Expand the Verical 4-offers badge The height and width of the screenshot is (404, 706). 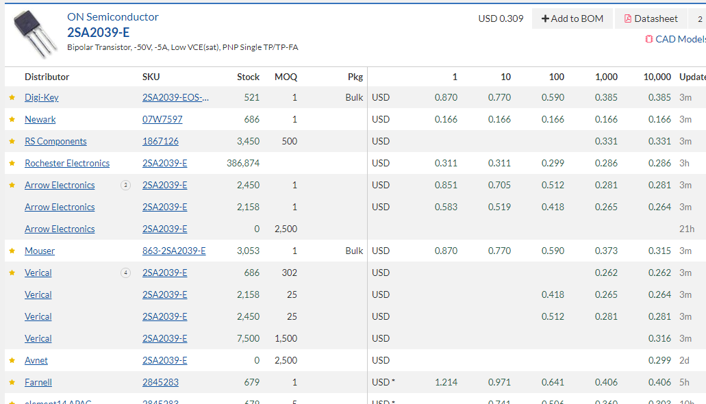(x=125, y=273)
